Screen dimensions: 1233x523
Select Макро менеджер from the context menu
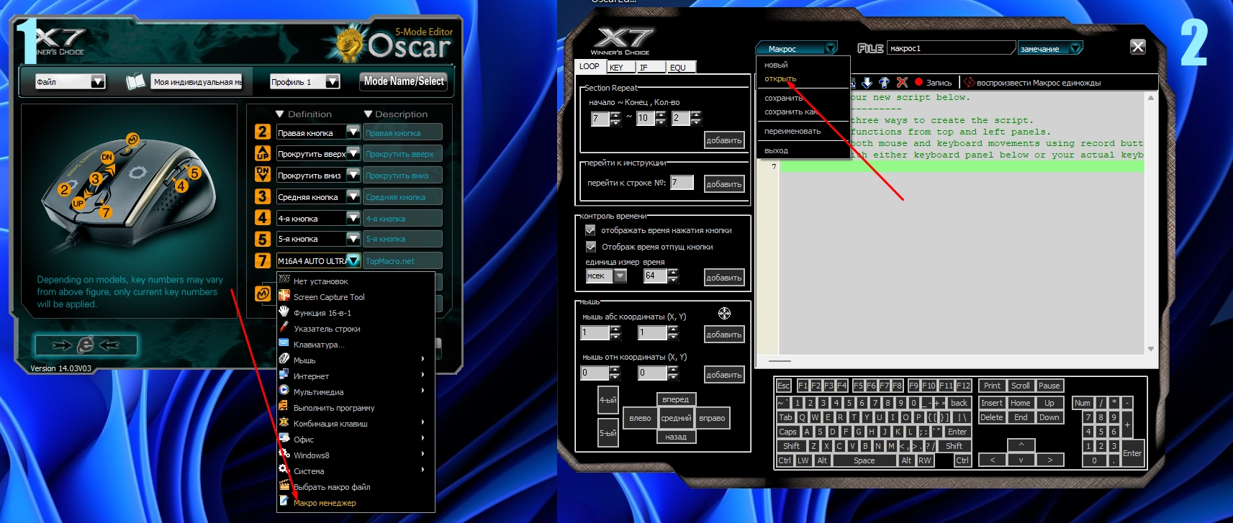coord(325,503)
